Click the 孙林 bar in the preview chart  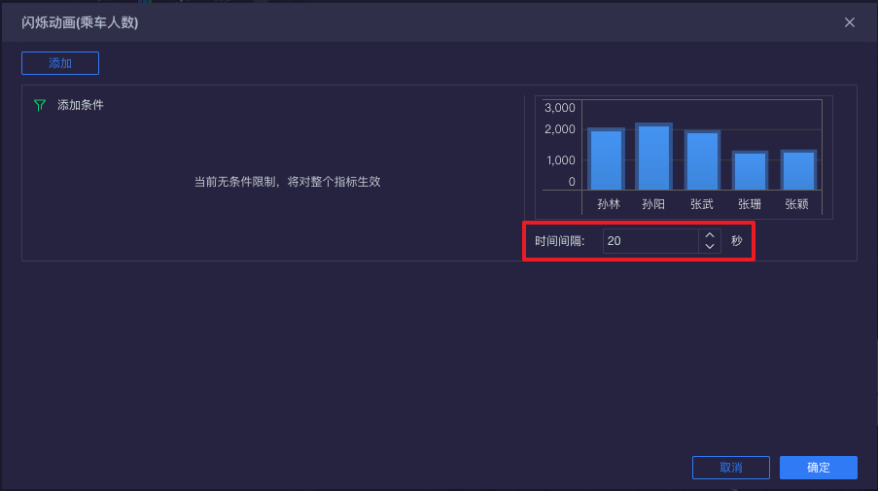coord(607,159)
